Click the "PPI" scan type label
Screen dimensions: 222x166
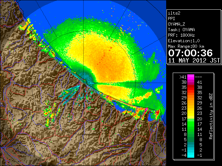171,19
